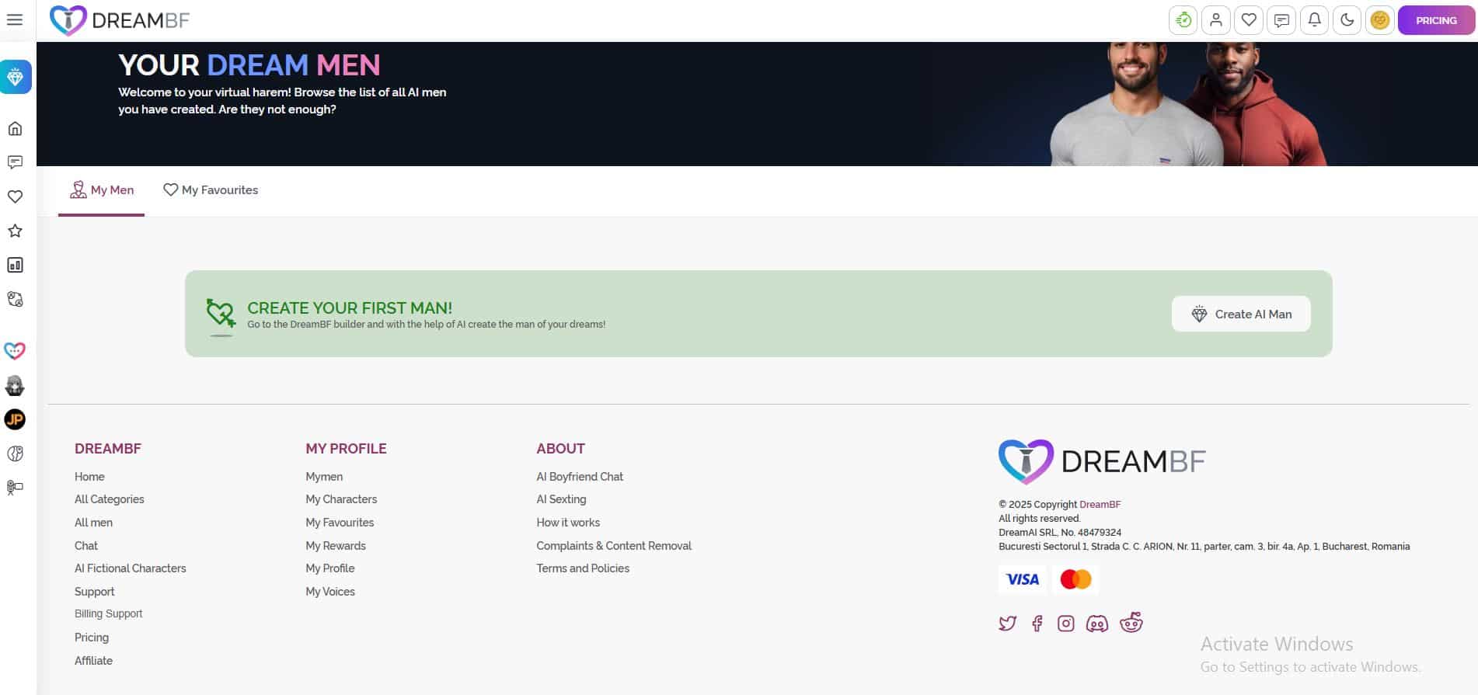
Task: Switch to the My Men tab
Action: (102, 190)
